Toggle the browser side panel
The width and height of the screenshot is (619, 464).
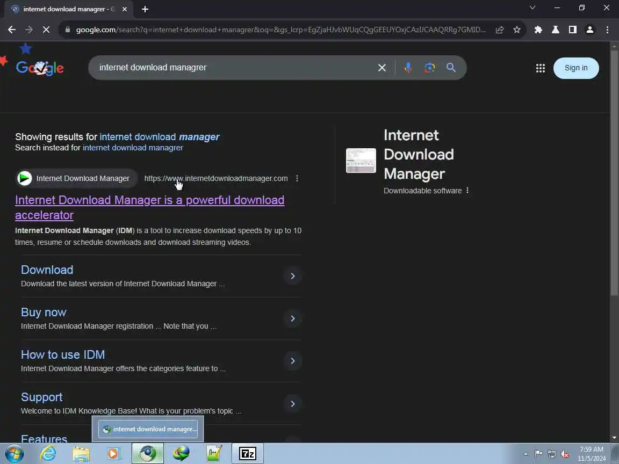(572, 30)
